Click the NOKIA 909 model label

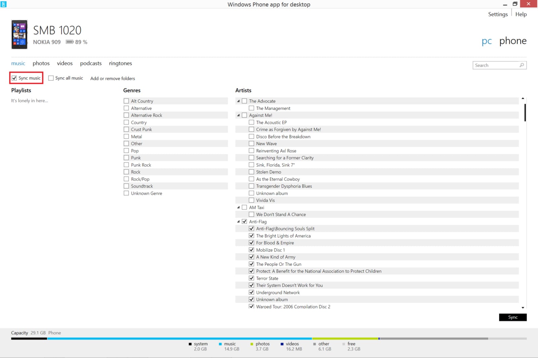47,42
